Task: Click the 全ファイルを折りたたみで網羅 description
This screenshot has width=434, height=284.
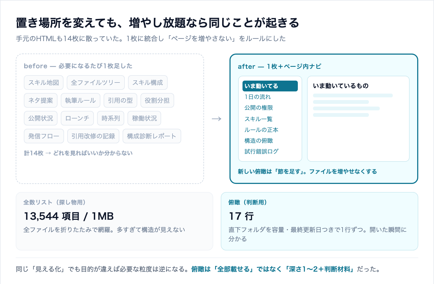Action: [104, 230]
